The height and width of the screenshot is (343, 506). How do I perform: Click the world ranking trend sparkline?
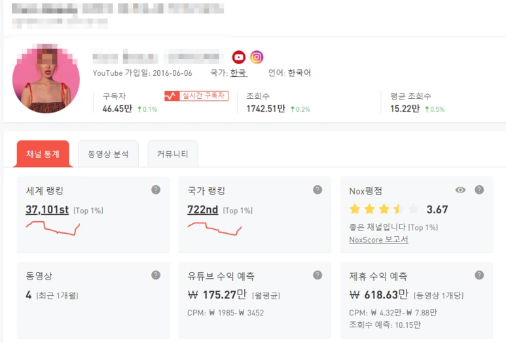(52, 228)
